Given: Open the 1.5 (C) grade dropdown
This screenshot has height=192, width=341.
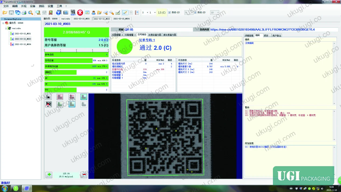Looking at the screenshot, I should pos(162,12).
